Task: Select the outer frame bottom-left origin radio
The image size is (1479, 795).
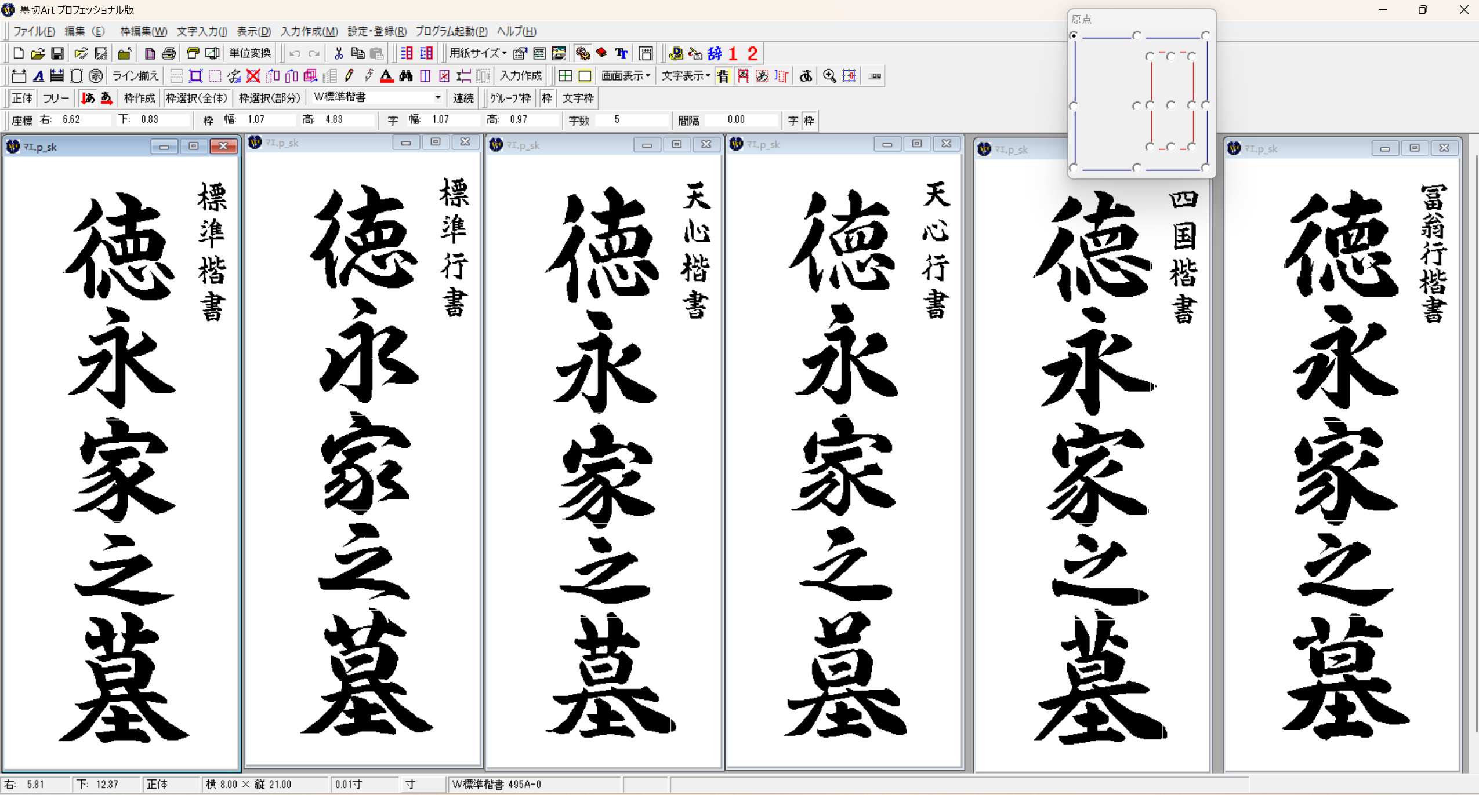Action: pos(1074,167)
